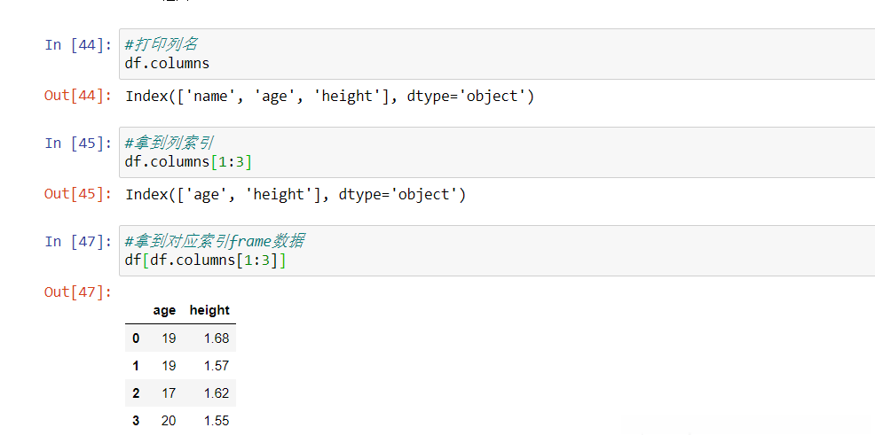Click the height column header in the table
This screenshot has width=875, height=443.
coord(209,310)
